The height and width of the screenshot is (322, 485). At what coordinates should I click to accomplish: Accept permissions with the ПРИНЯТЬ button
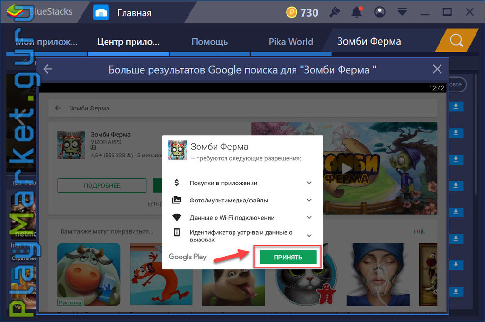pos(288,258)
